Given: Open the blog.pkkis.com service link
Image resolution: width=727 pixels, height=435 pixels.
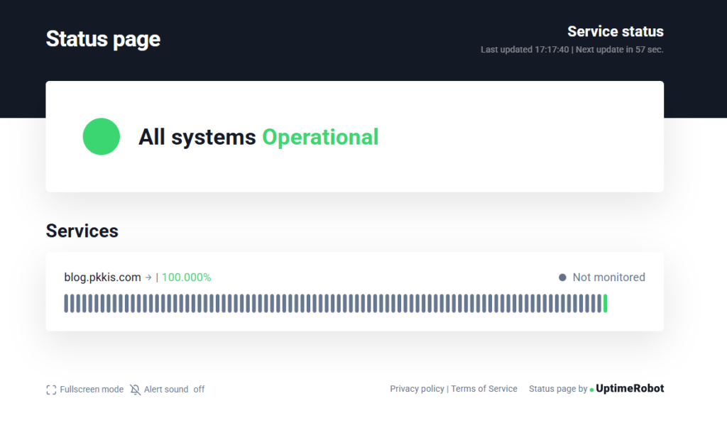Looking at the screenshot, I should coord(102,277).
